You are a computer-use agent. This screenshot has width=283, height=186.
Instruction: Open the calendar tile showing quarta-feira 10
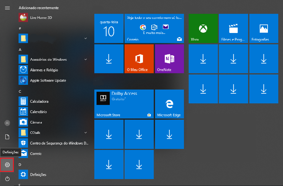[x=109, y=28]
